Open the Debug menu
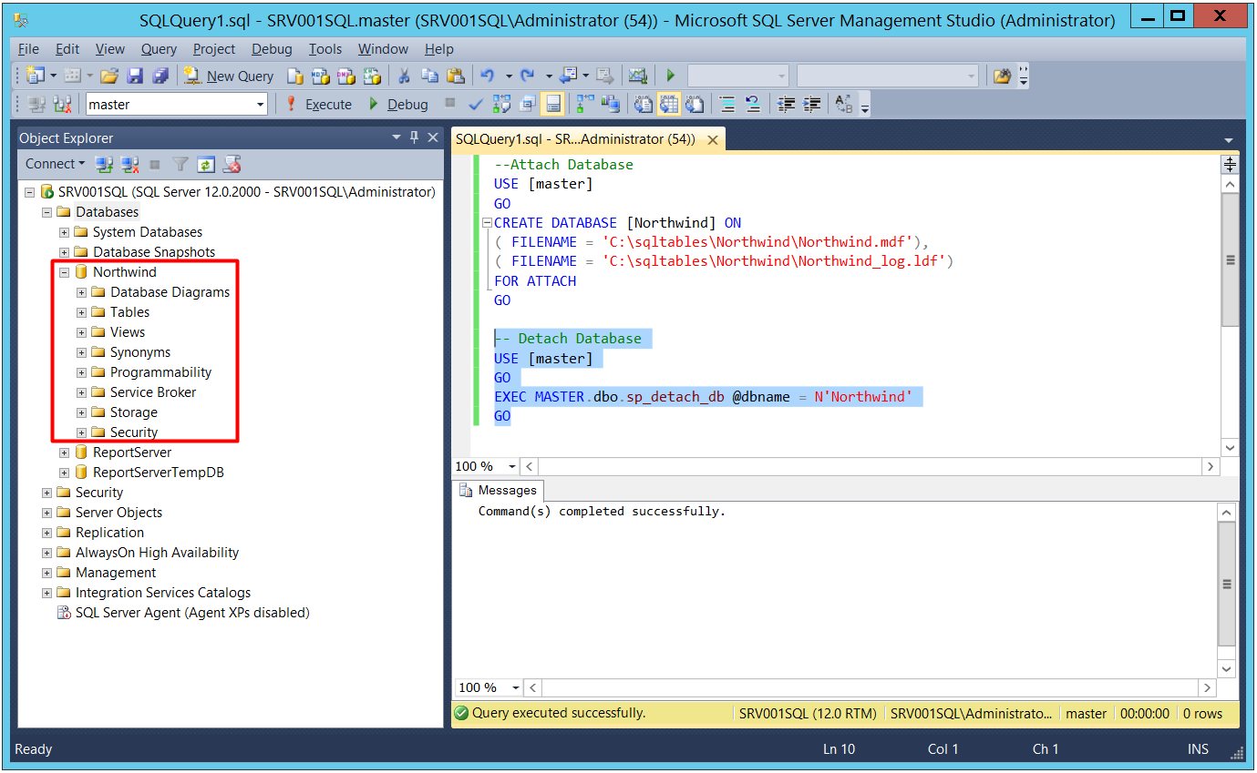Viewport: 1257px width, 773px height. point(272,49)
